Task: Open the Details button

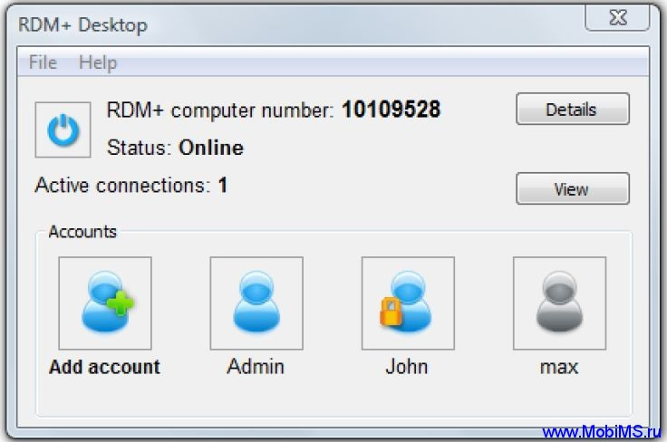Action: tap(573, 109)
